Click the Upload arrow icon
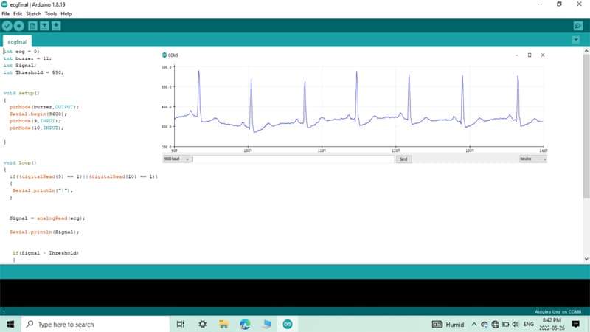The image size is (590, 332). [x=19, y=26]
